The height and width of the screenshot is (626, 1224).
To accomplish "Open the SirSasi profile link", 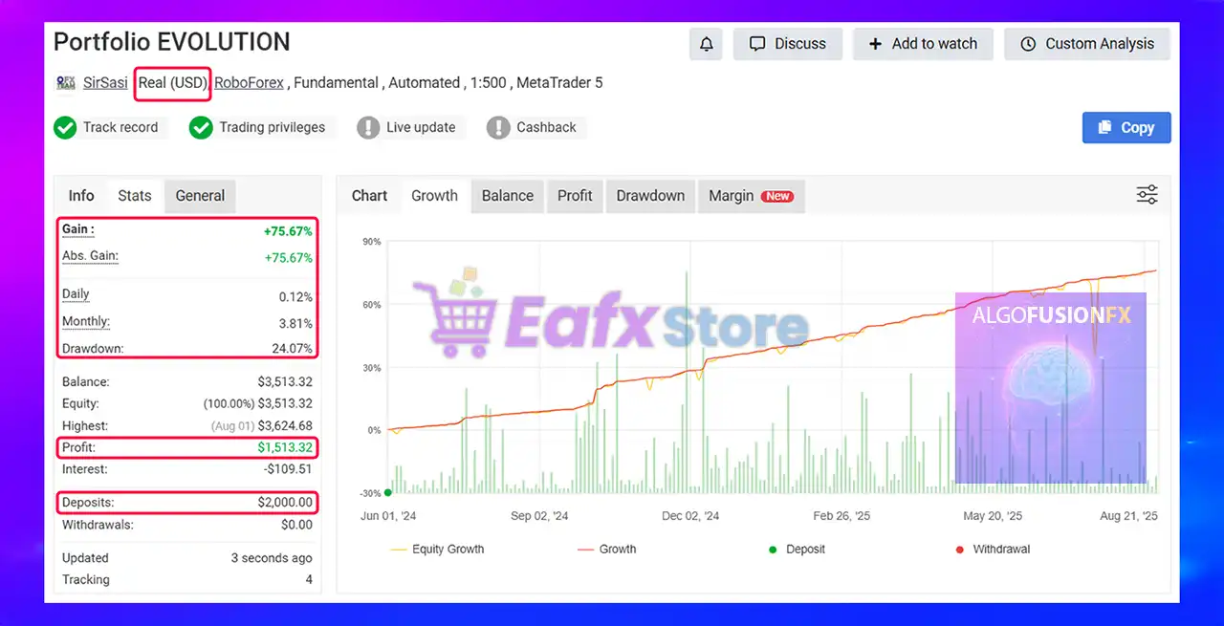I will [x=105, y=83].
